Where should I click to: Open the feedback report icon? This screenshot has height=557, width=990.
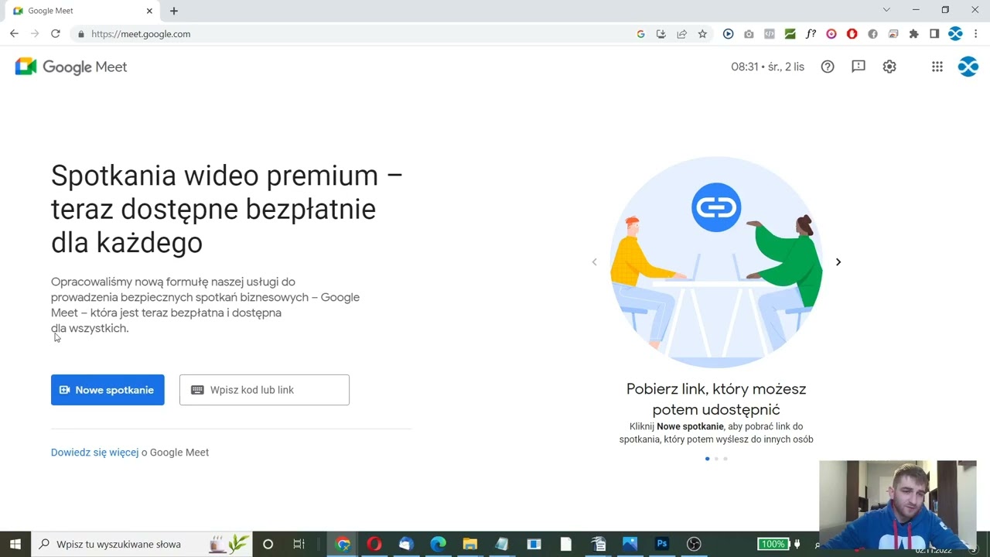coord(859,67)
